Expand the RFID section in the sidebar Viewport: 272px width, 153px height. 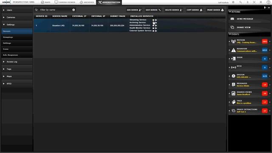[17, 84]
